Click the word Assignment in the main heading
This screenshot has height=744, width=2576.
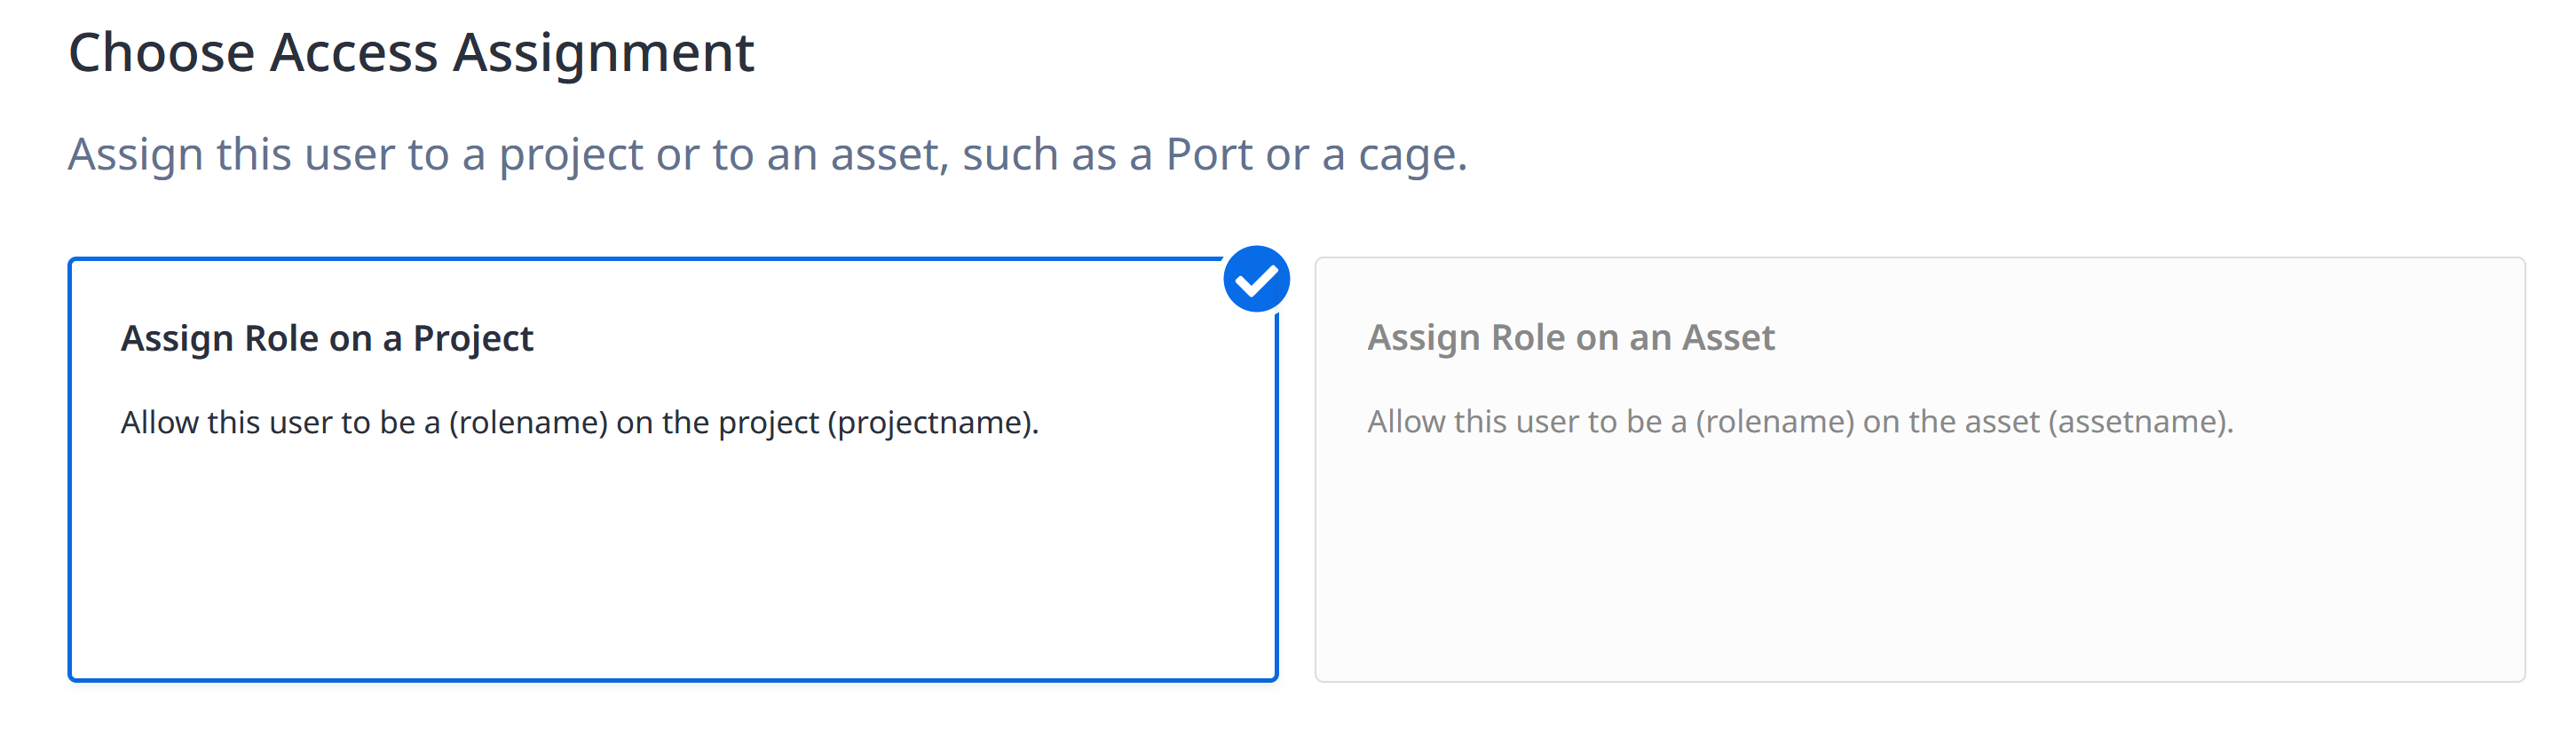pos(603,52)
